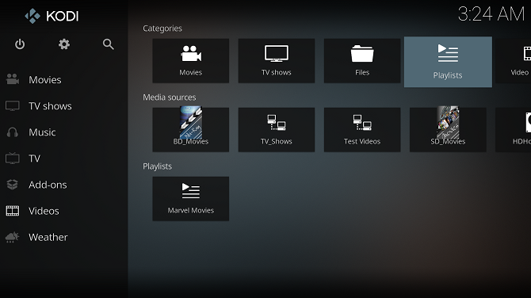The height and width of the screenshot is (298, 531).
Task: Open settings via the gear icon
Action: point(63,44)
